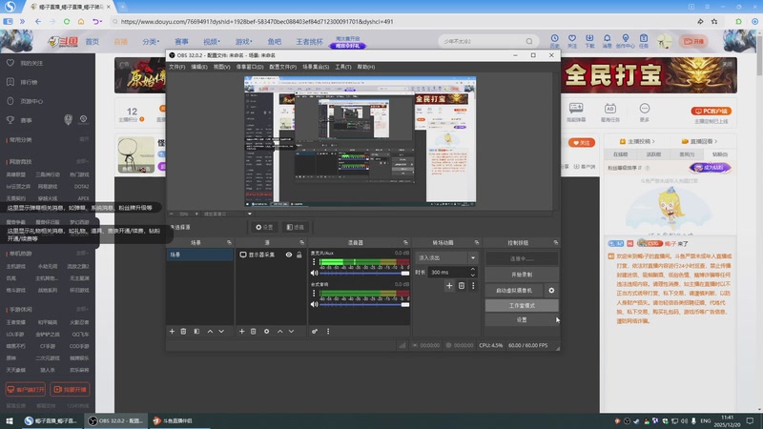The image size is (763, 429).
Task: Expand the Douyu 游戏 navigation dropdown
Action: pos(244,42)
